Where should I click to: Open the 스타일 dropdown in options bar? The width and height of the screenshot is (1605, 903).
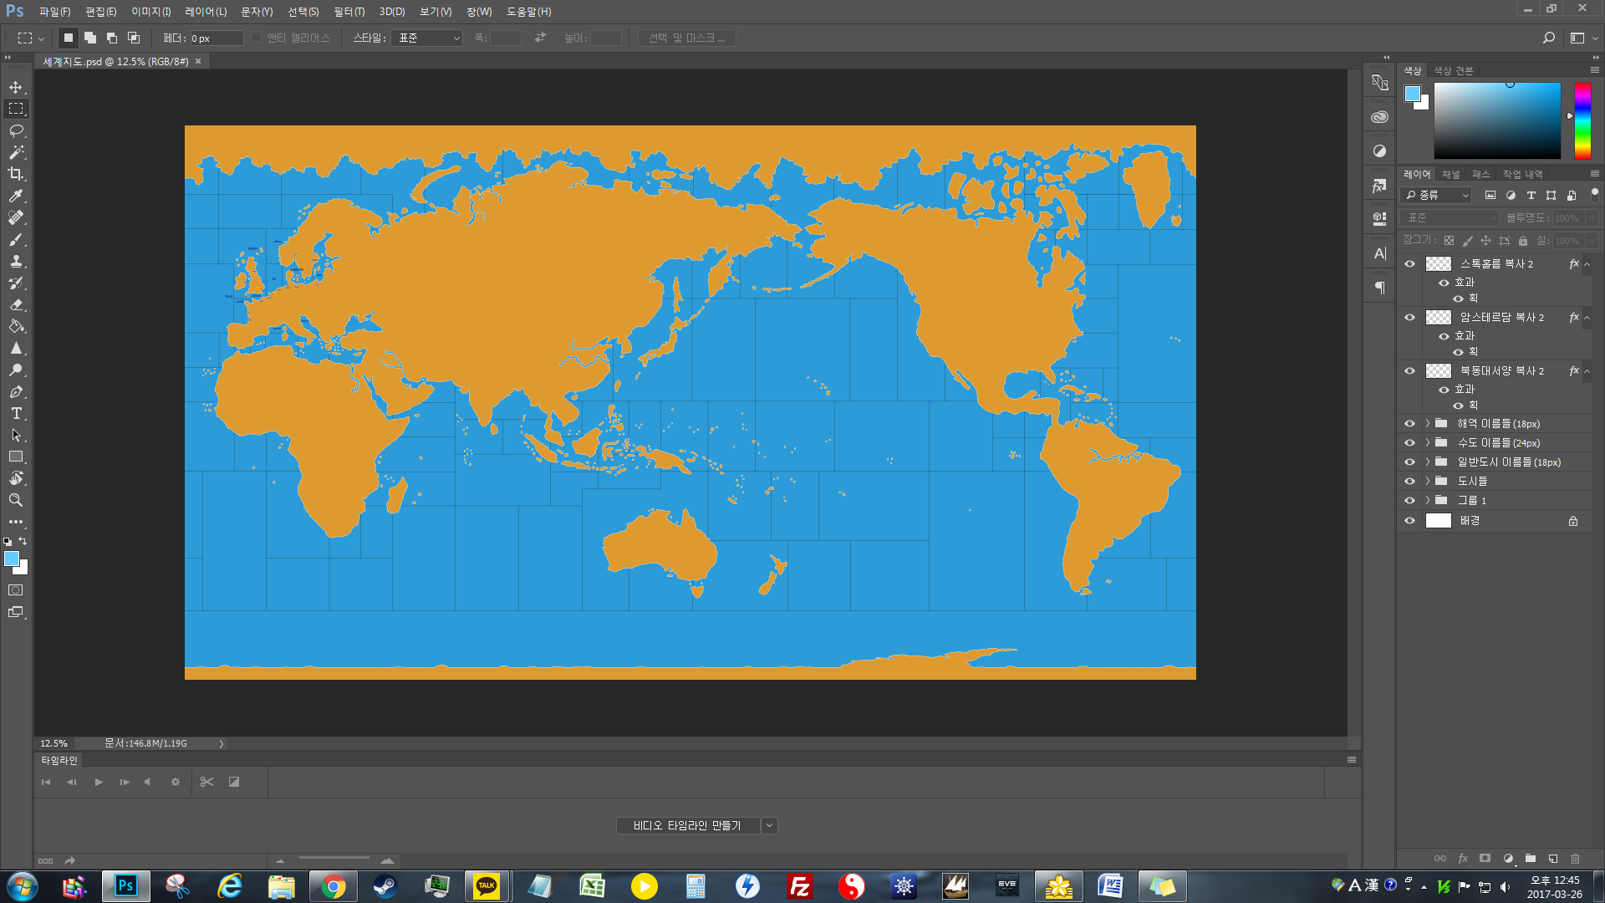(x=428, y=38)
